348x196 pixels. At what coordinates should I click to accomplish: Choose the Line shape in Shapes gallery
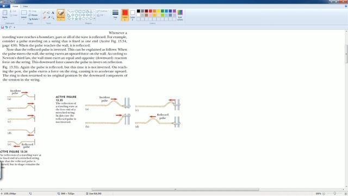[x=69, y=11]
